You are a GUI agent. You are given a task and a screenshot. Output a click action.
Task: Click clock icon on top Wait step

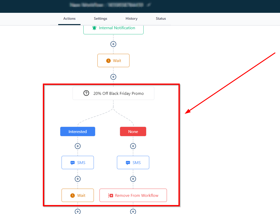click(x=108, y=61)
